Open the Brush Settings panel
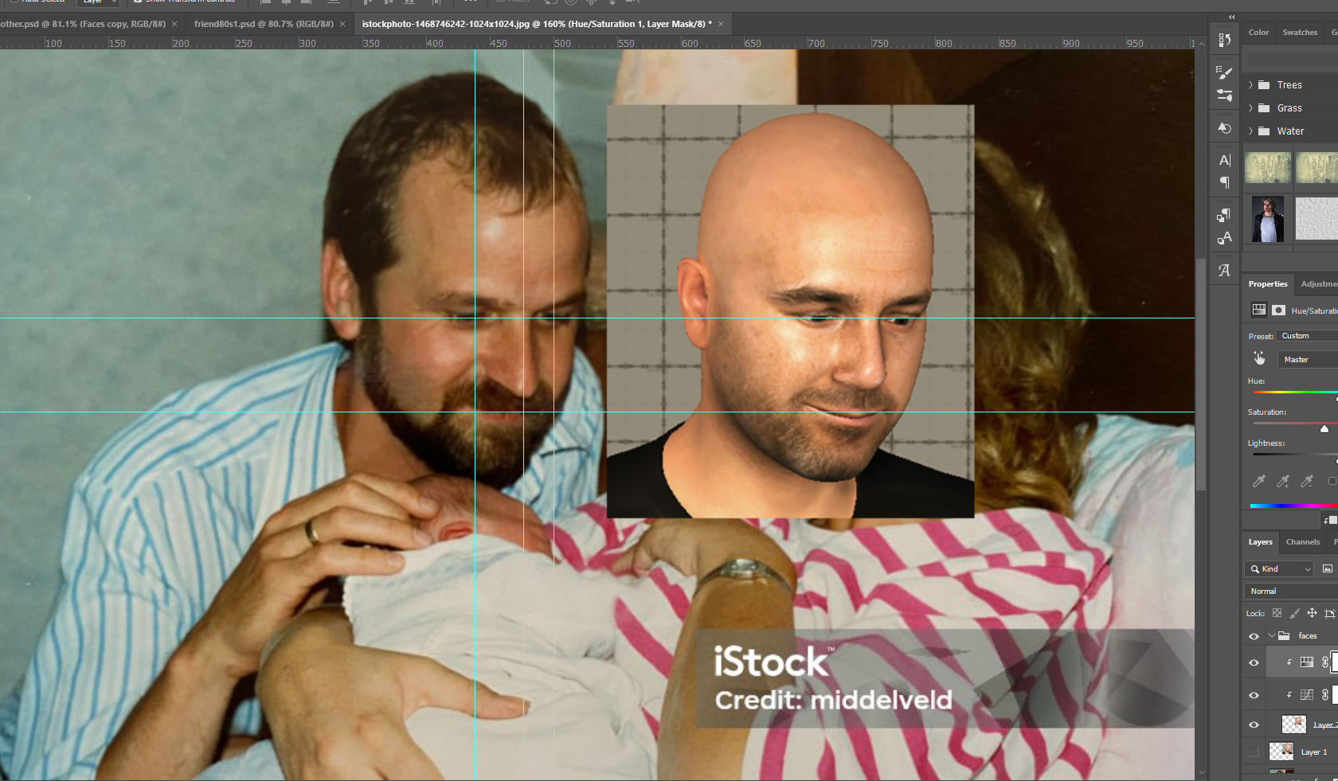The image size is (1338, 781). (1224, 96)
